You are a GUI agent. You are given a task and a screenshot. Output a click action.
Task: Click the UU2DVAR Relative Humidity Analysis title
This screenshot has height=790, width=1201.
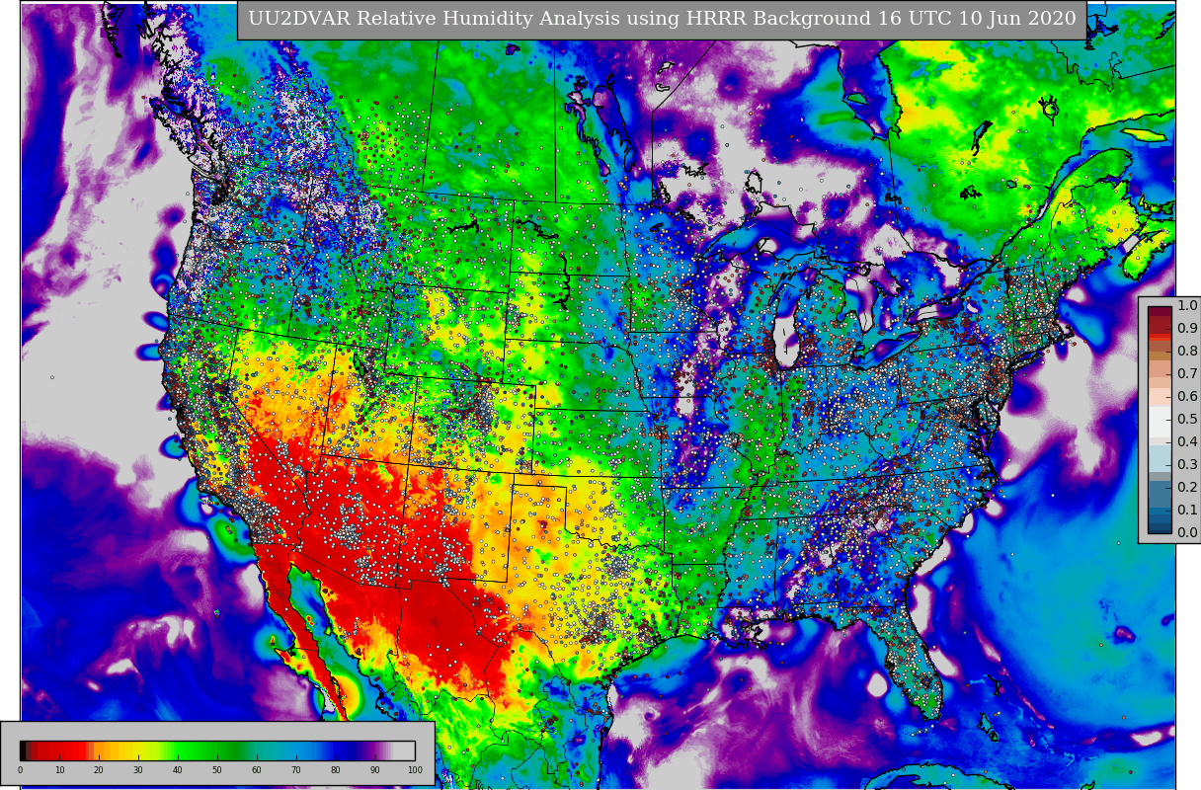coord(662,19)
